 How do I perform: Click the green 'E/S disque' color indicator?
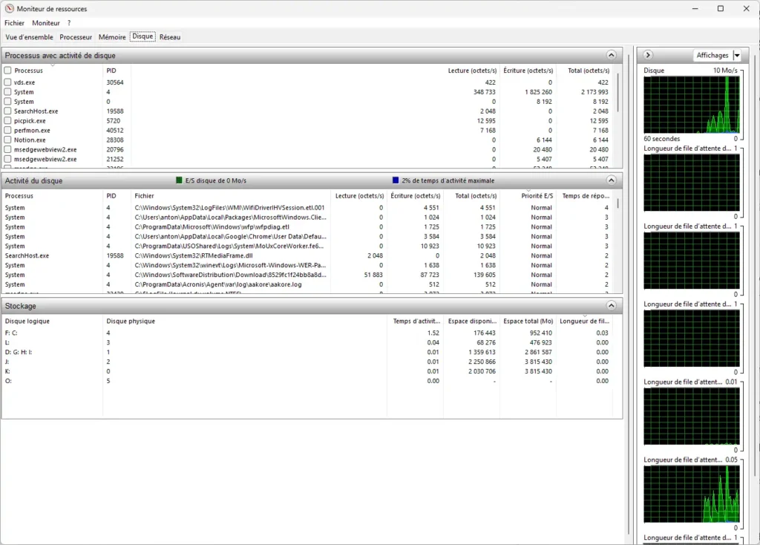pyautogui.click(x=179, y=180)
